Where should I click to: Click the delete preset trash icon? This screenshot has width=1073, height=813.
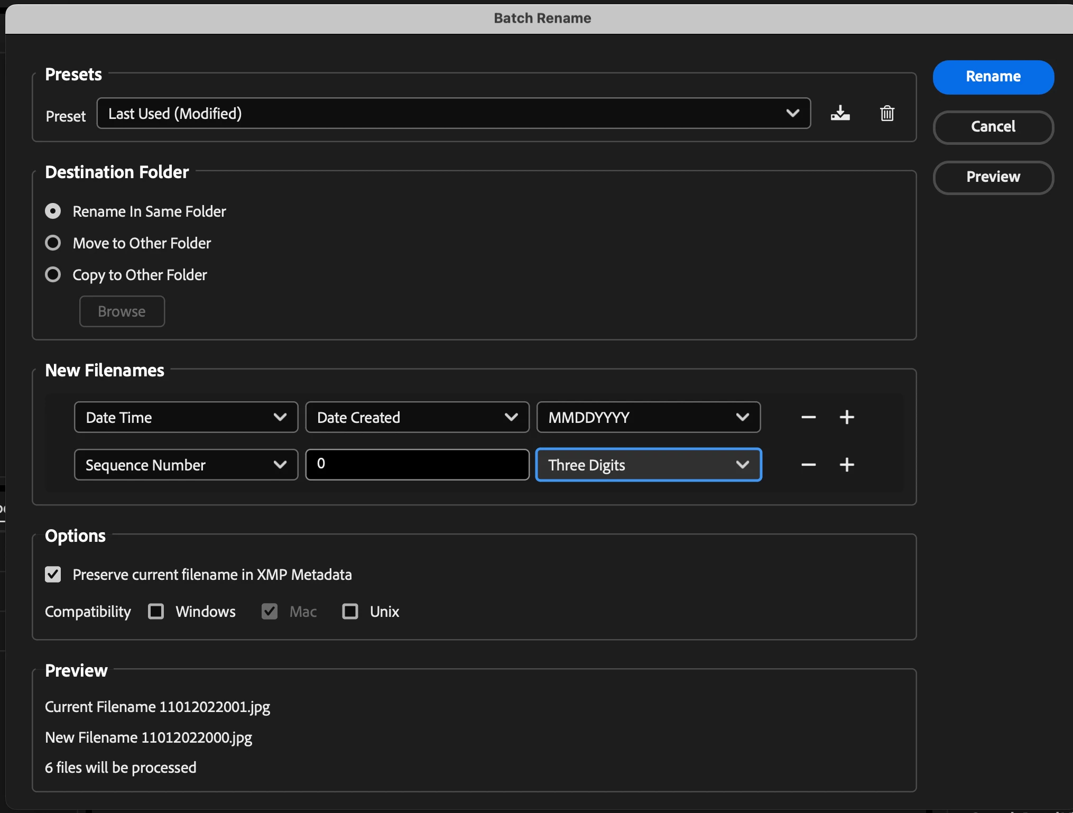887,113
